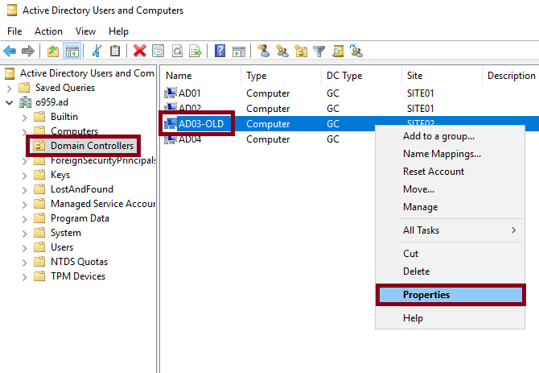Viewport: 539px width, 373px height.
Task: Choose Manage in context menu
Action: coord(451,207)
